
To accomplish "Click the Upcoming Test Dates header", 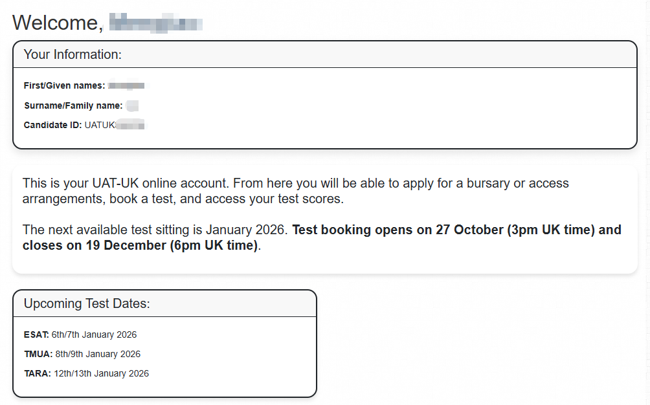I will (87, 303).
